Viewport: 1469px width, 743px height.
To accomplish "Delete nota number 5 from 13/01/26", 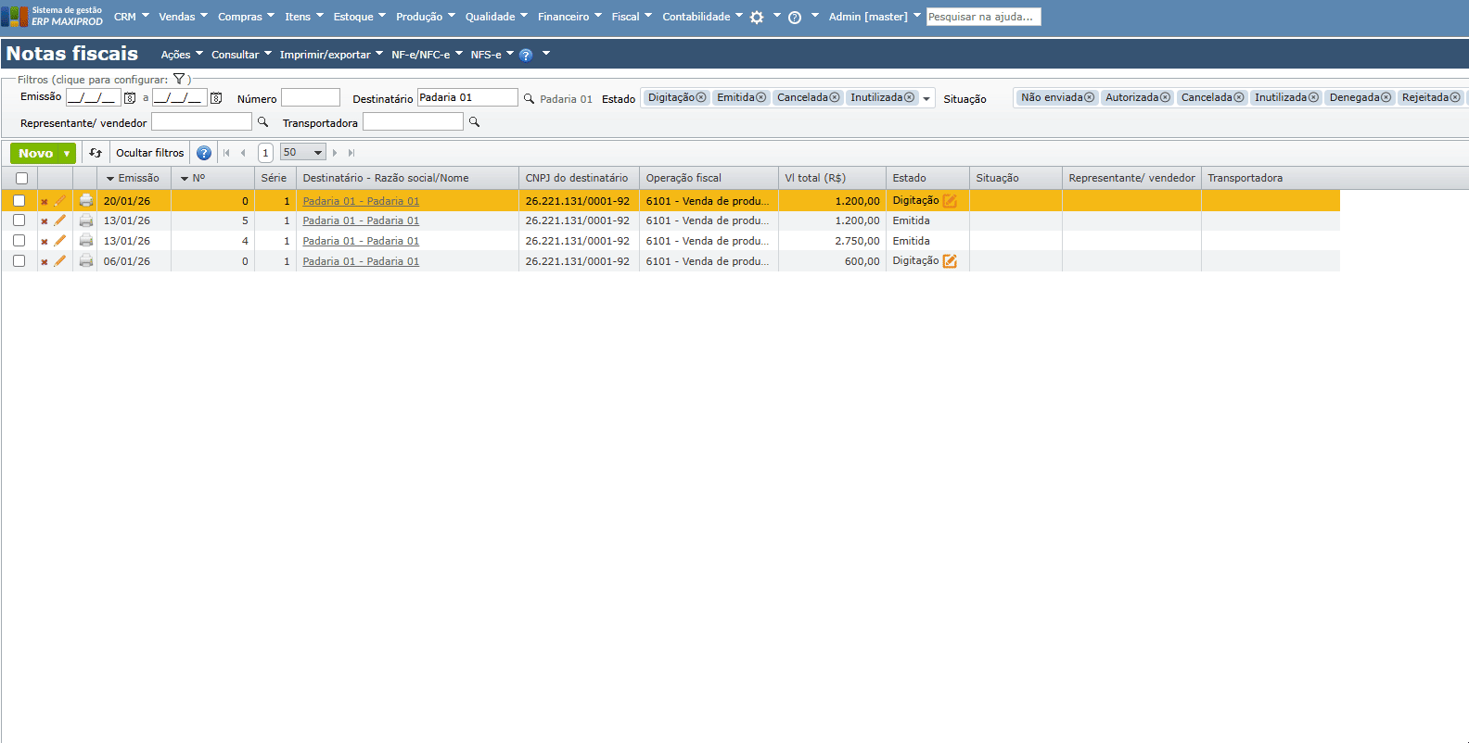I will click(x=44, y=221).
